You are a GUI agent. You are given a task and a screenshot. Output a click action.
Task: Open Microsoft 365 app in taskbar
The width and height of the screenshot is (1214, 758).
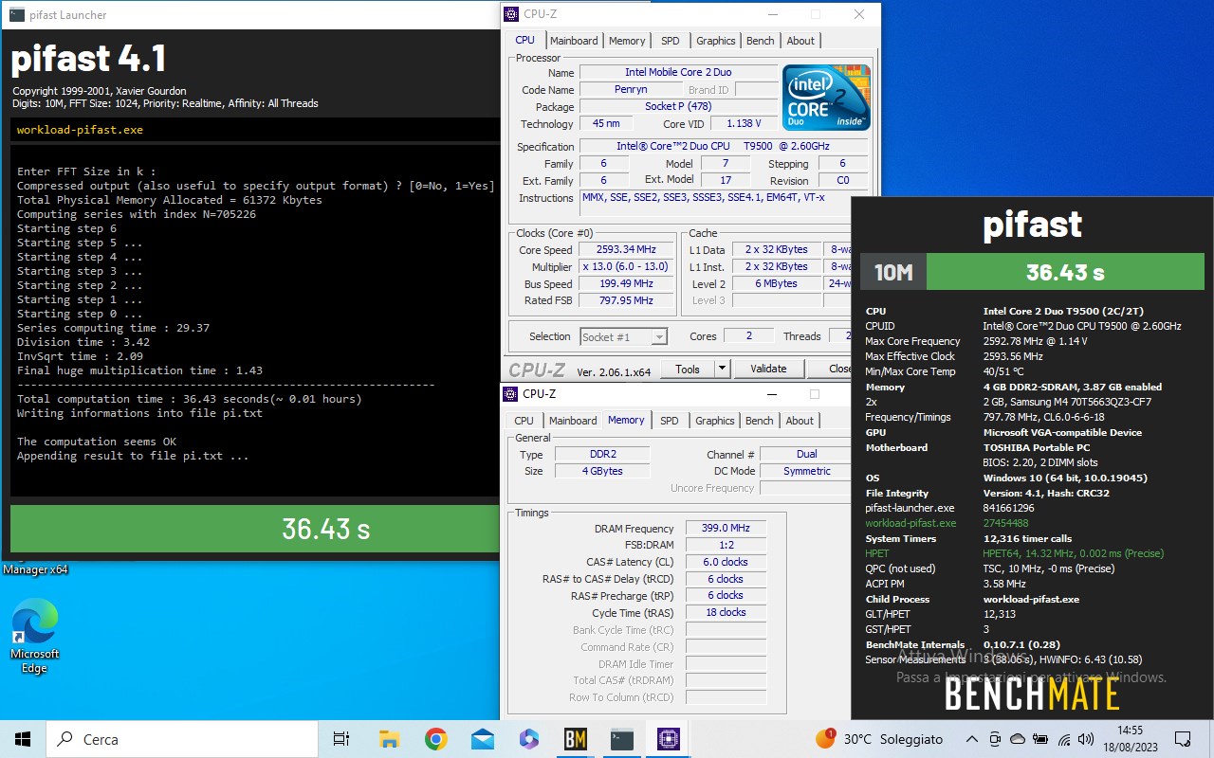[528, 739]
